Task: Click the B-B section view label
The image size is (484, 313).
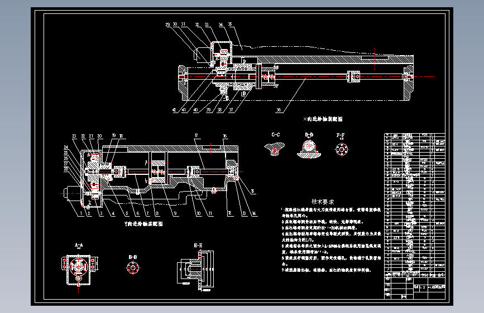Action: point(133,257)
